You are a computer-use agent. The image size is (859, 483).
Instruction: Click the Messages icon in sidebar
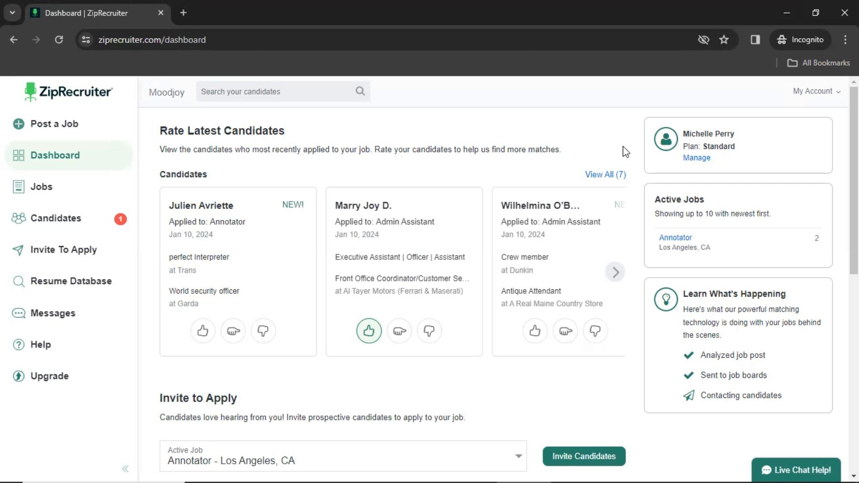(x=18, y=313)
